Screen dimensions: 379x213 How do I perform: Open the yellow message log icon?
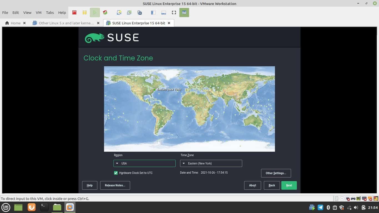click(376, 199)
